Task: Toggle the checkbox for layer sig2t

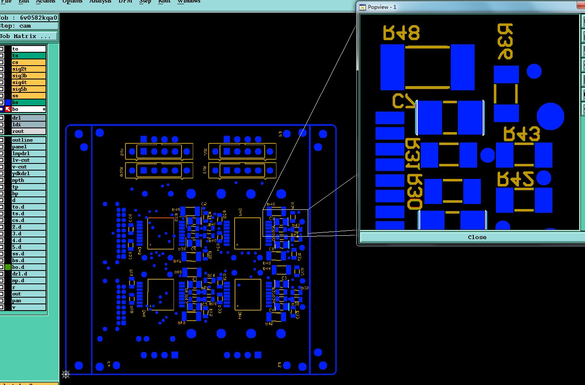Action: point(2,69)
